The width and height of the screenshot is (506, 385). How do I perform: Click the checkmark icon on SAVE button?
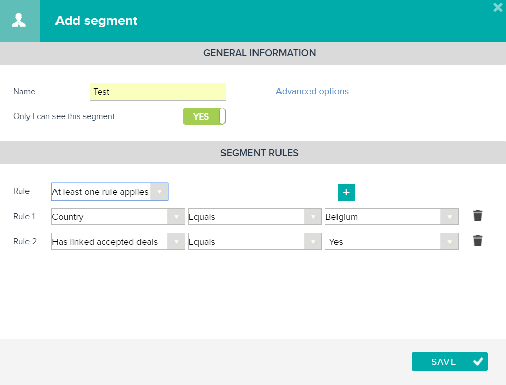[x=477, y=361]
